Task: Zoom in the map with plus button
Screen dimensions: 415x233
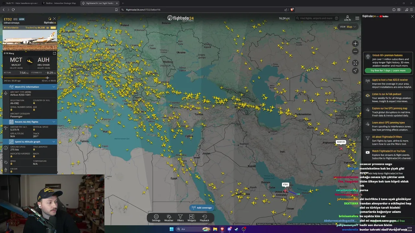Action: (x=355, y=44)
